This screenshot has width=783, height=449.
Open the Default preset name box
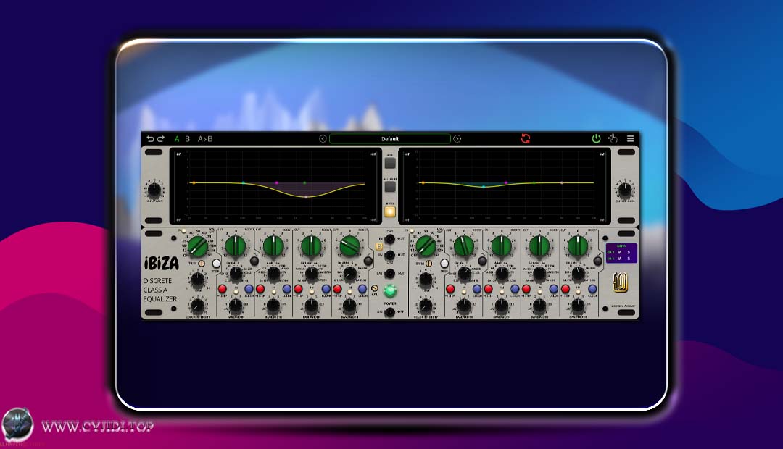[390, 139]
